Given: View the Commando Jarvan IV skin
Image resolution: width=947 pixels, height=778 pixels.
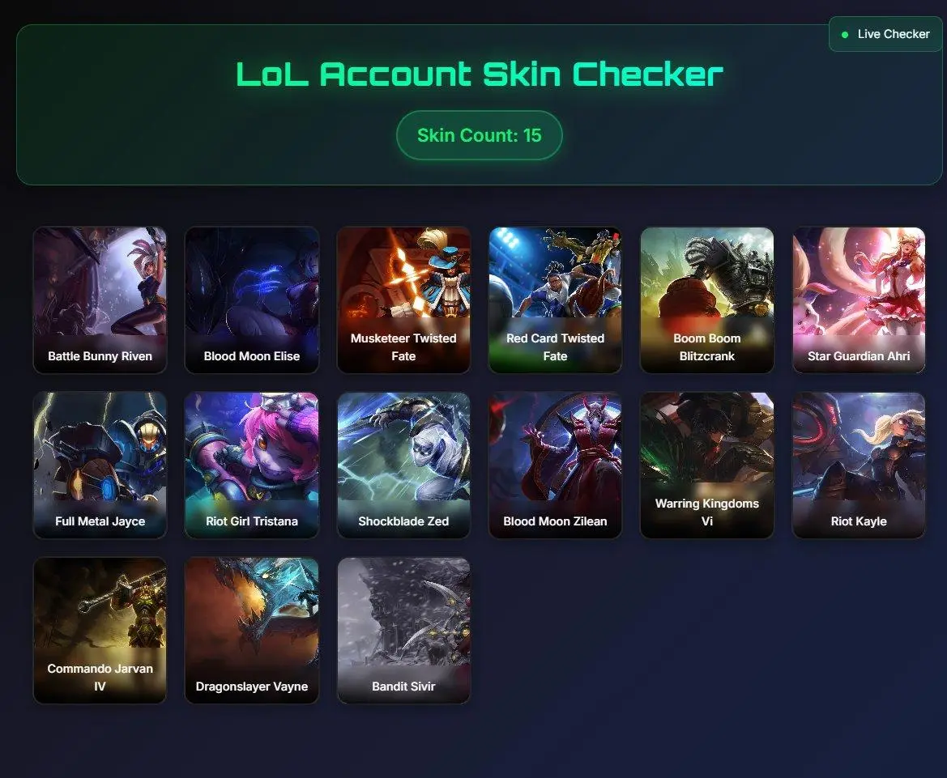Looking at the screenshot, I should tap(100, 630).
